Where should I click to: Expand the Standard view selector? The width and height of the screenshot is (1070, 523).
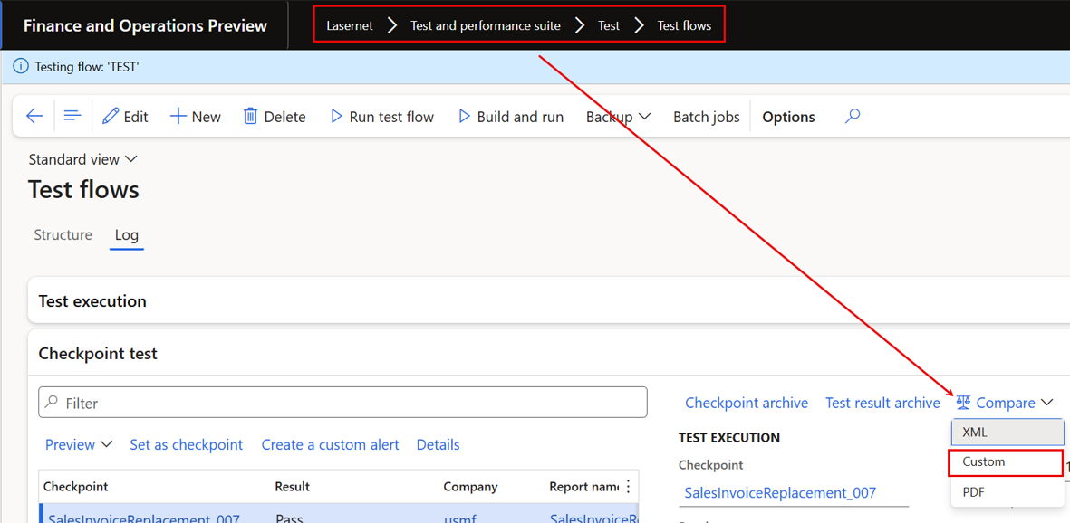82,159
